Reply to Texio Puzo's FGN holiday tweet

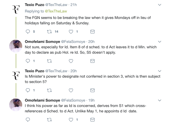click(28, 32)
